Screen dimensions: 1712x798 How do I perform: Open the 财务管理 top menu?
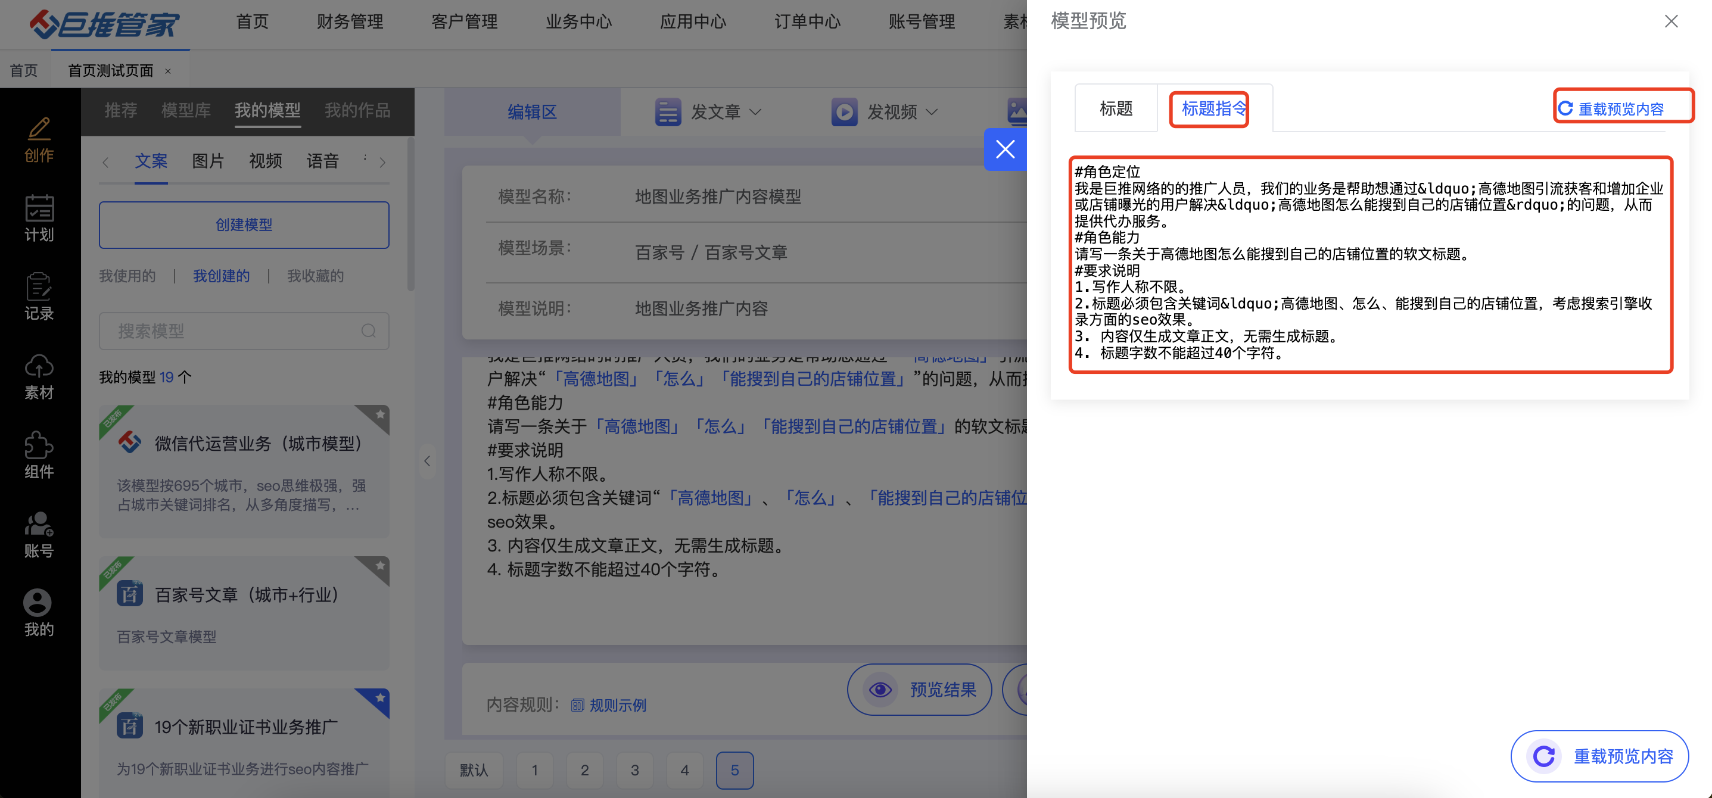pyautogui.click(x=350, y=22)
